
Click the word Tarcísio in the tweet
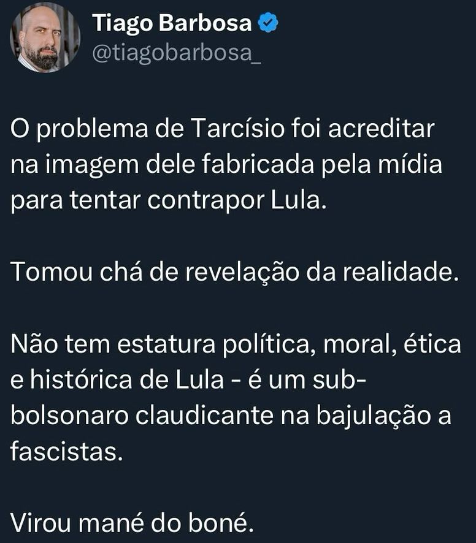[237, 129]
